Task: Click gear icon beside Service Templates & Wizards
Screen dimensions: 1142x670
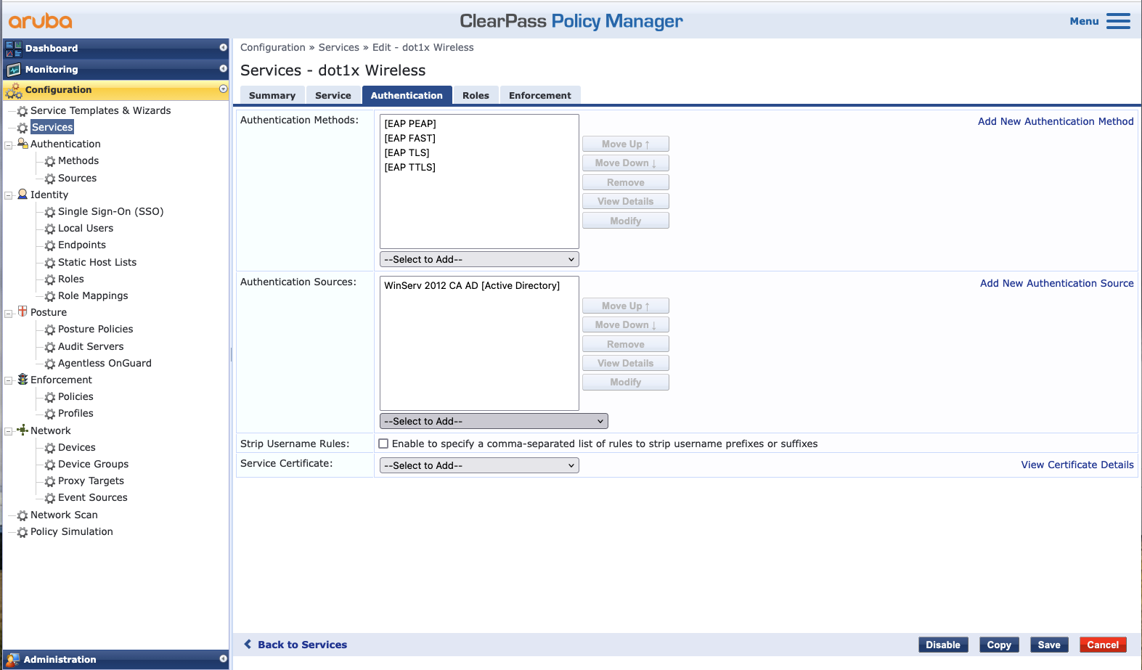Action: [x=23, y=111]
